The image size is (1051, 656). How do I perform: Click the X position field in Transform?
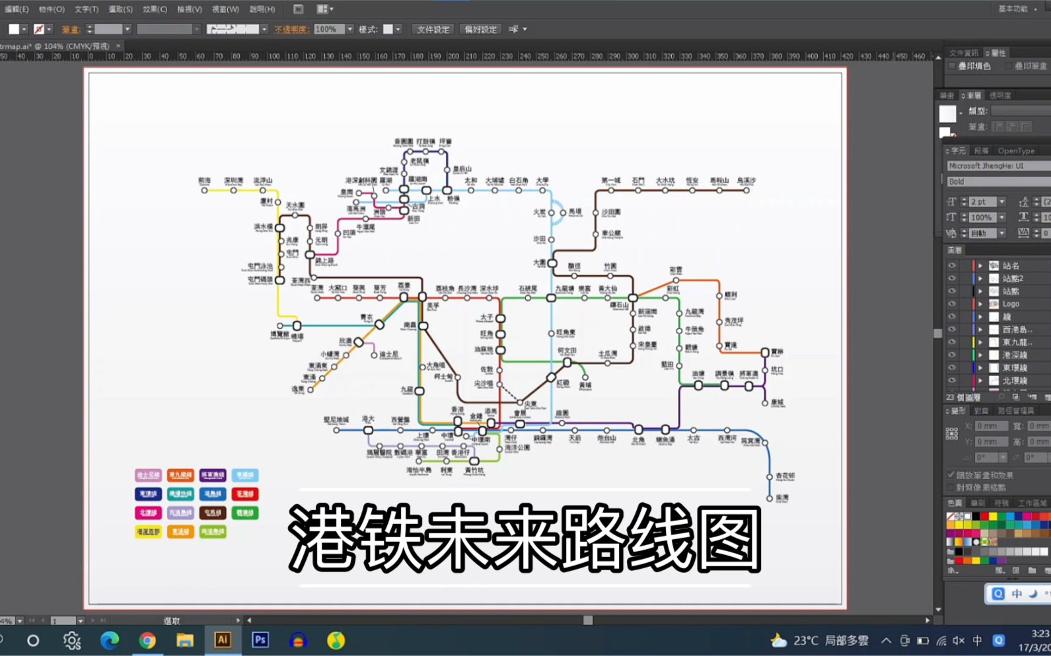pyautogui.click(x=992, y=426)
